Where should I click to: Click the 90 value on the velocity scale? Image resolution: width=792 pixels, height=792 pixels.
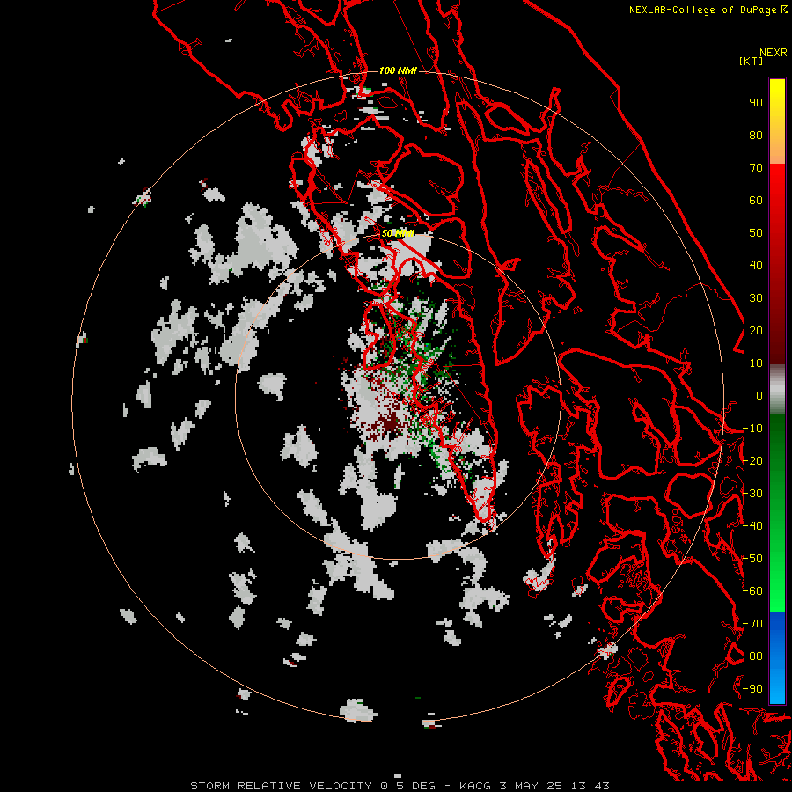(756, 103)
